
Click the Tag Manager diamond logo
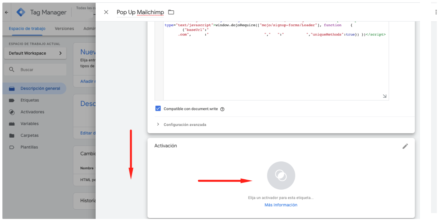(21, 12)
